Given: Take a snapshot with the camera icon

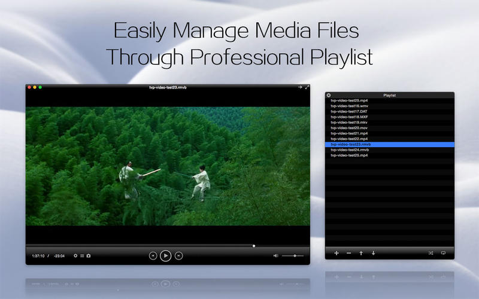Looking at the screenshot, I should pyautogui.click(x=89, y=255).
